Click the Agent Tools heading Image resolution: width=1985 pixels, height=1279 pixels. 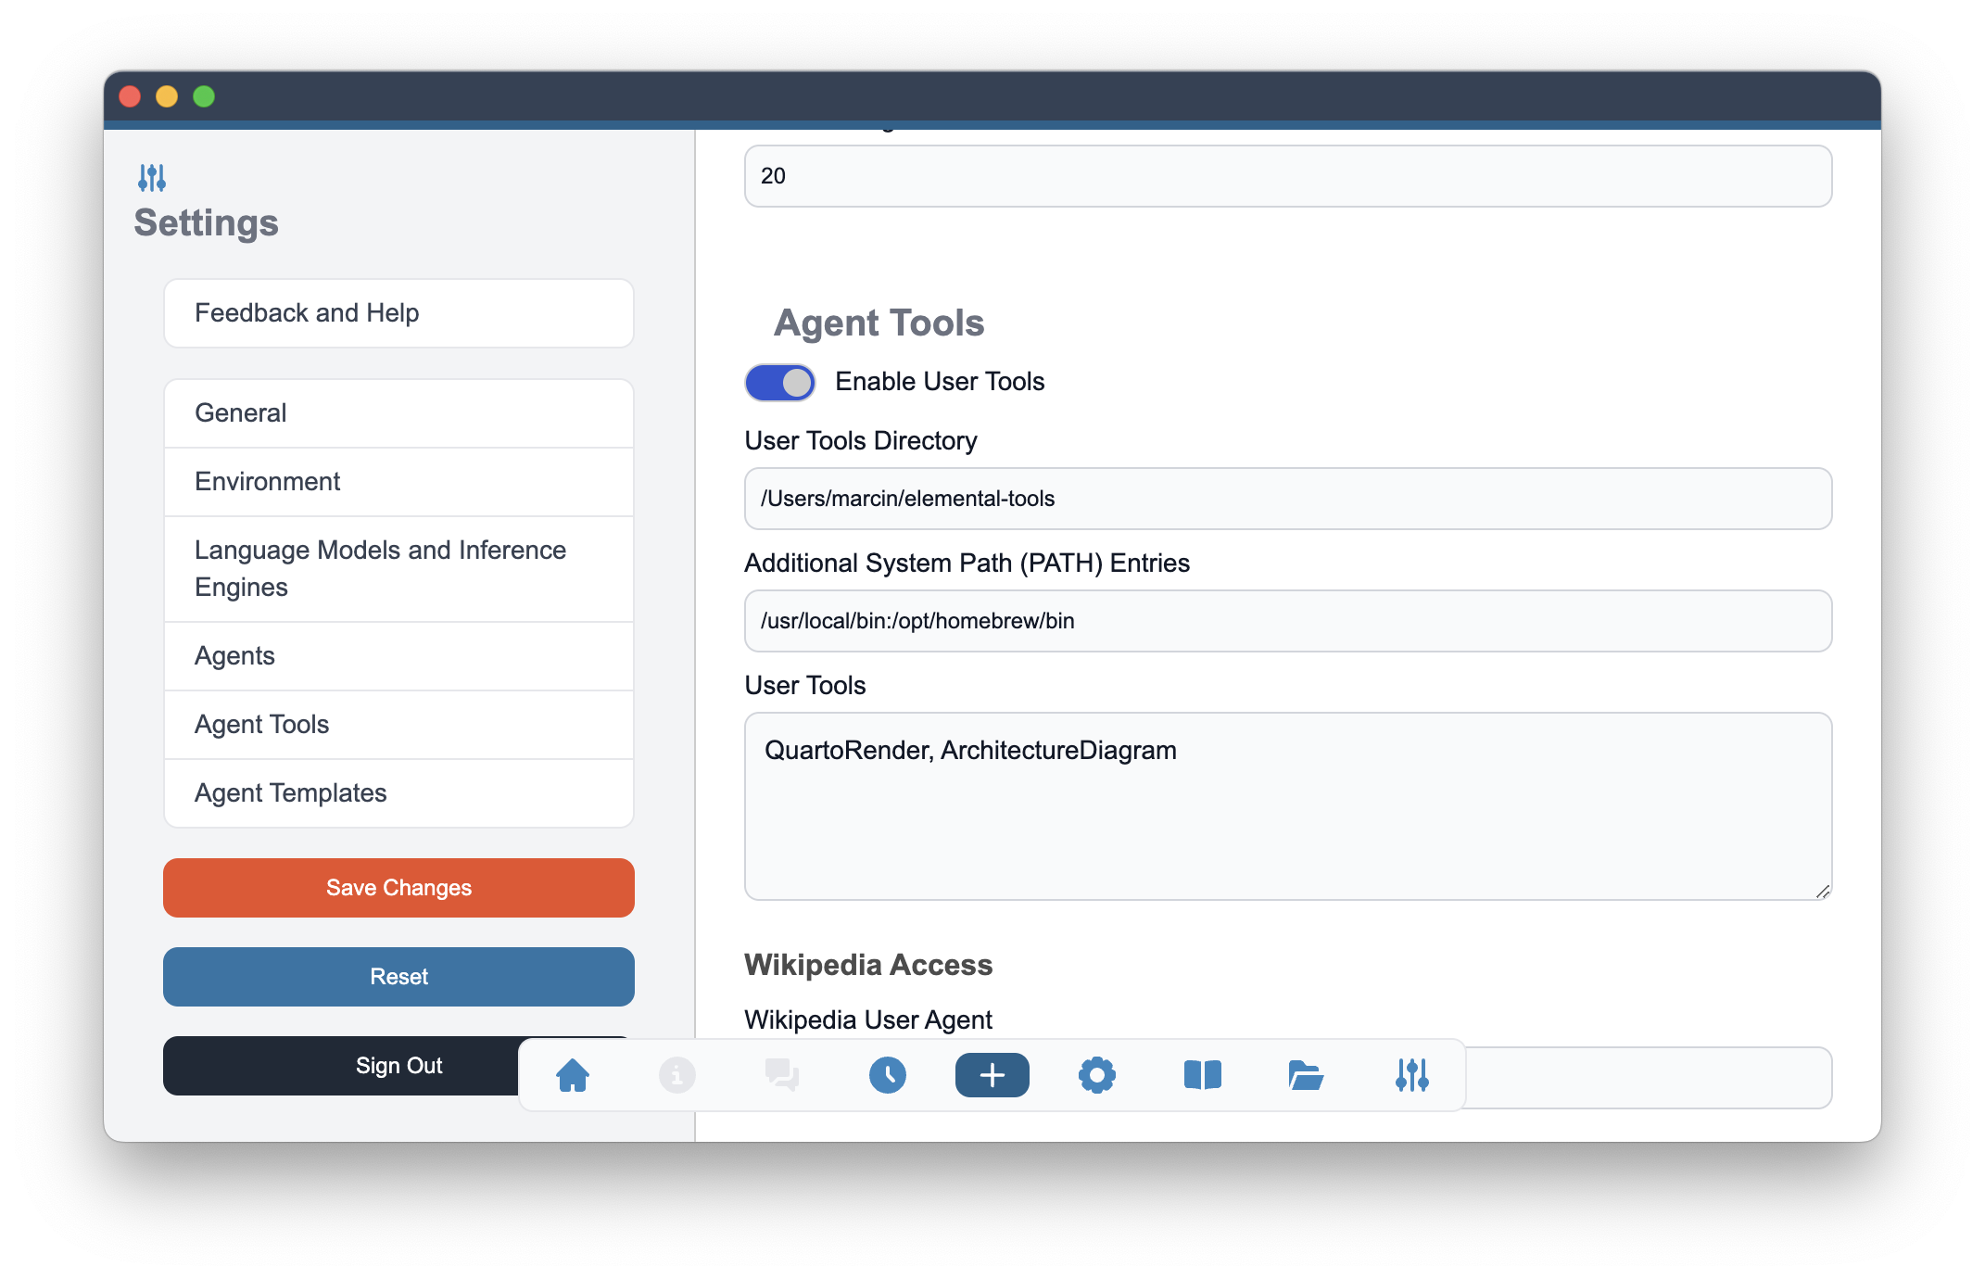879,323
